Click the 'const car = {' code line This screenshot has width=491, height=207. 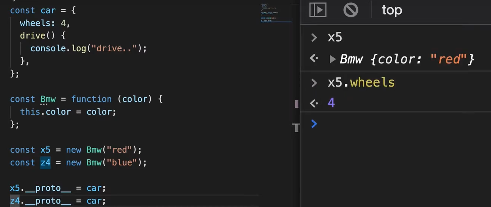coord(43,10)
